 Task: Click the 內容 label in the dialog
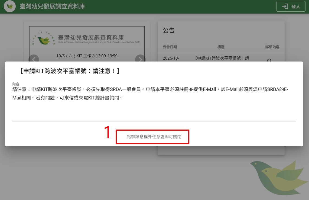[16, 84]
